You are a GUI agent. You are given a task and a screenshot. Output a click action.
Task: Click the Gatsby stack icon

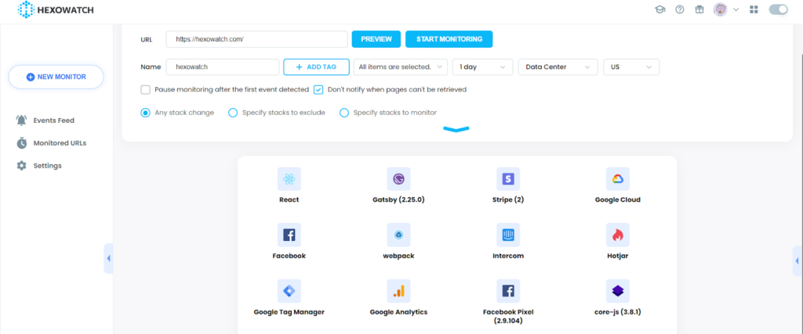(398, 179)
